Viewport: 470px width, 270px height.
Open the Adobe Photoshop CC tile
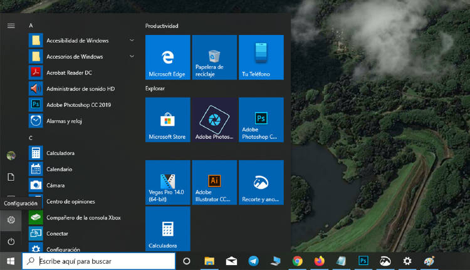coord(261,120)
